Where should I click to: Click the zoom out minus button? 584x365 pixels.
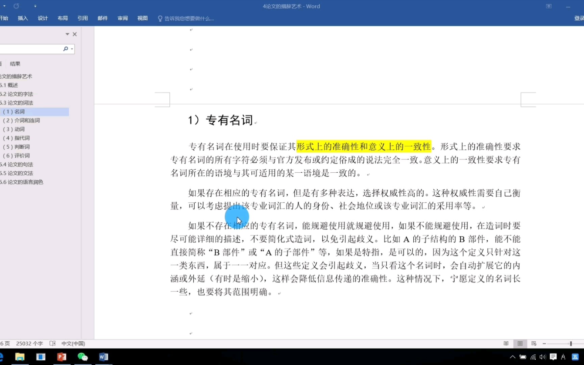point(544,343)
